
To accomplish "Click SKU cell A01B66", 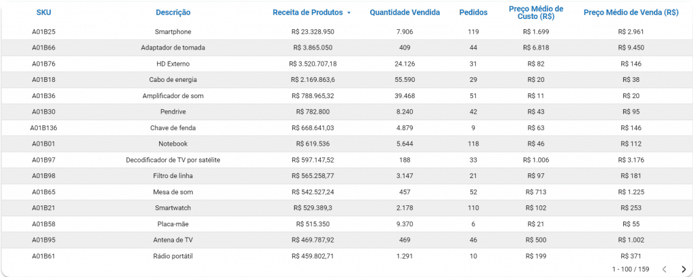I will [43, 47].
